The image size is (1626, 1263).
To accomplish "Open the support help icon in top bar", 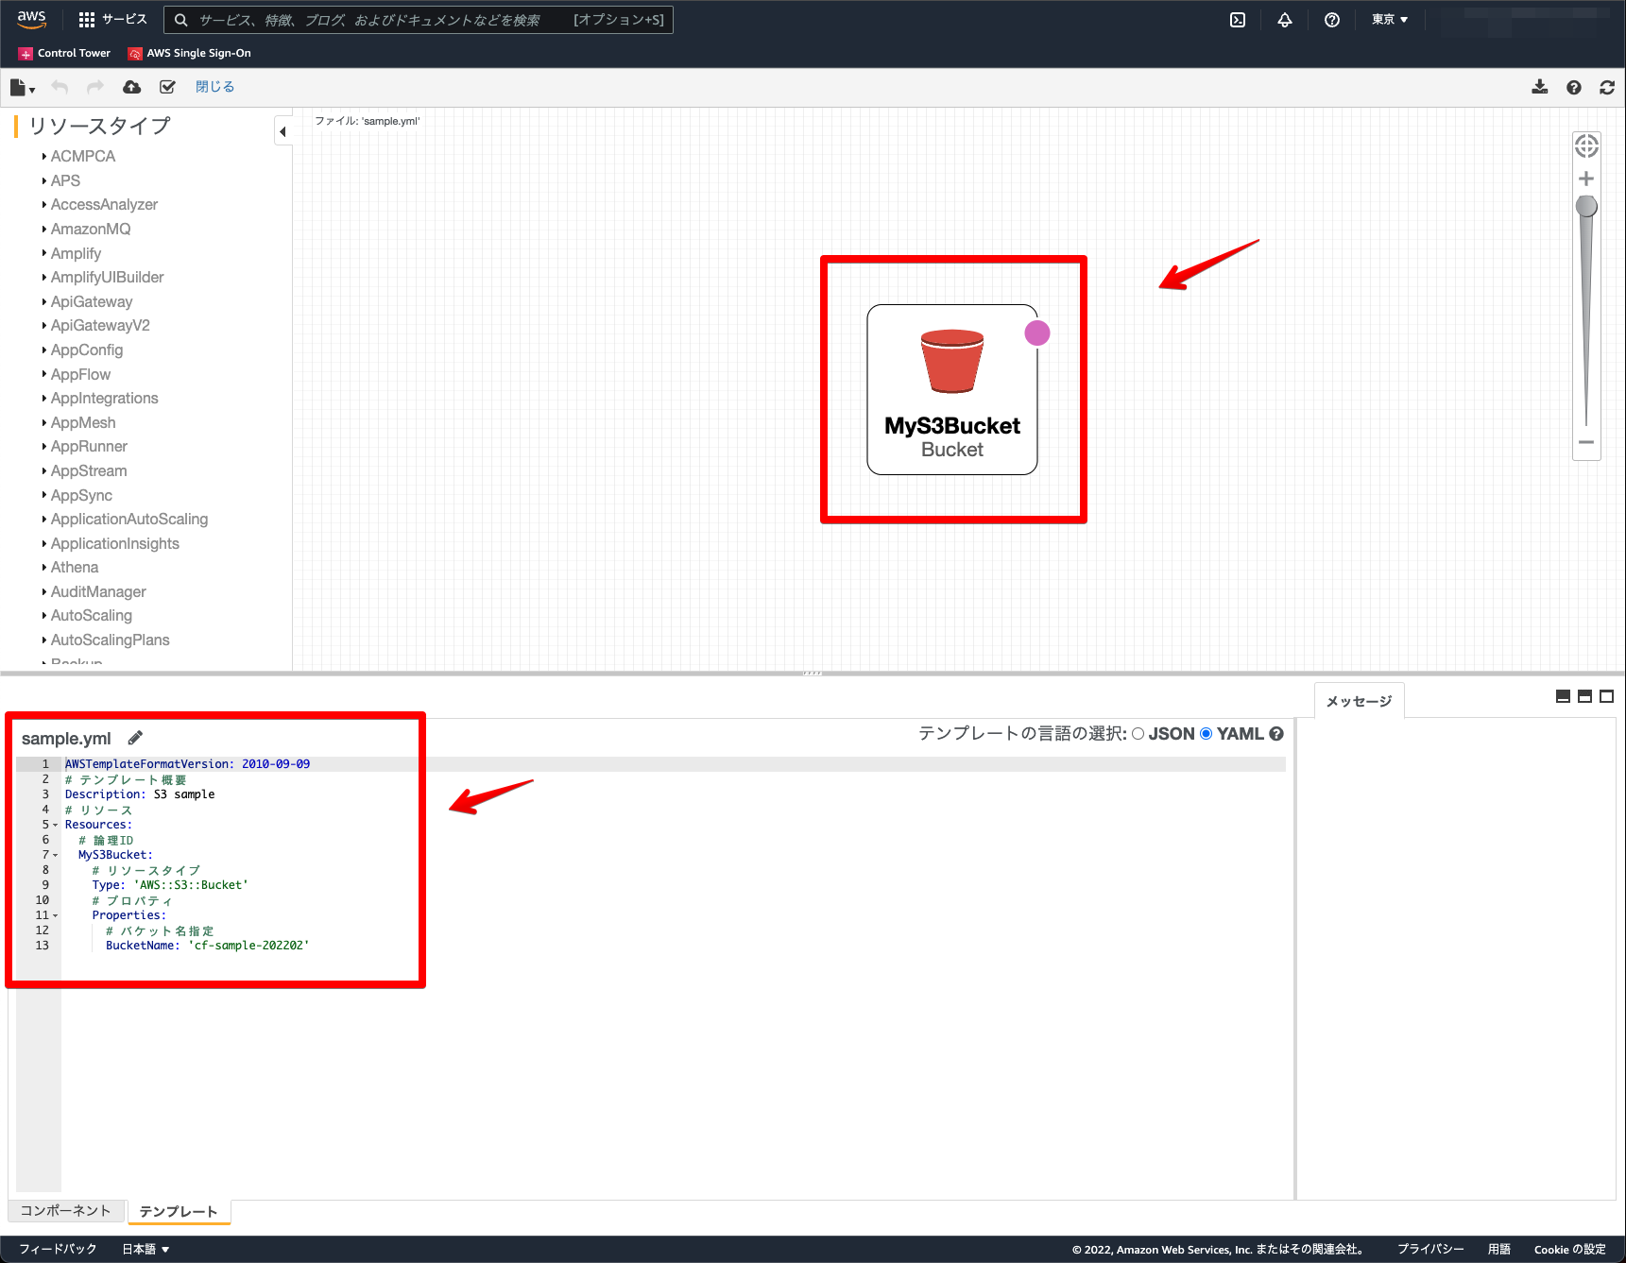I will (x=1332, y=20).
